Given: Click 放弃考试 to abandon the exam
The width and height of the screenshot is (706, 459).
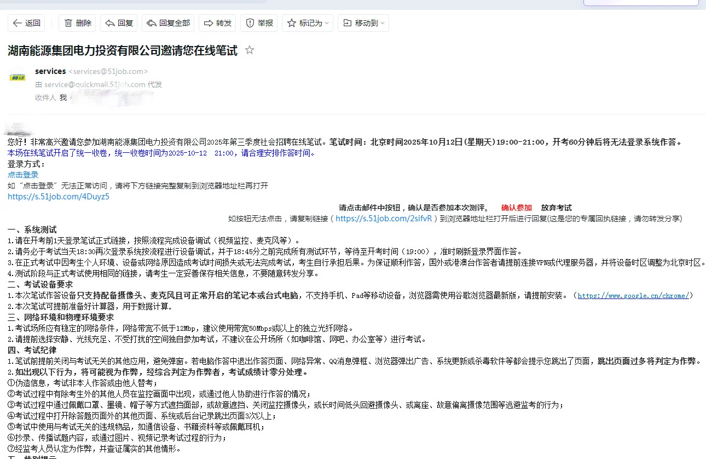Looking at the screenshot, I should [x=556, y=208].
